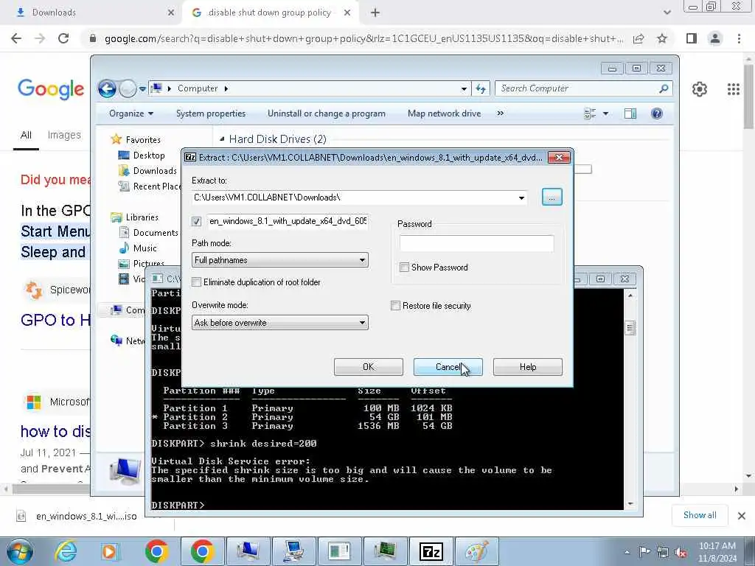This screenshot has width=755, height=566.
Task: Open Paint from the taskbar
Action: (476, 551)
